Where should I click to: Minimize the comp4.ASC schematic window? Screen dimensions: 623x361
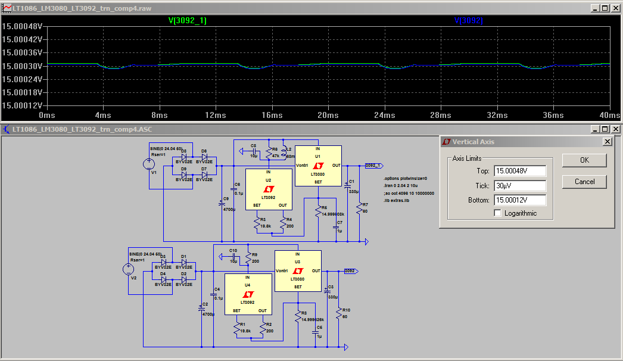(595, 129)
